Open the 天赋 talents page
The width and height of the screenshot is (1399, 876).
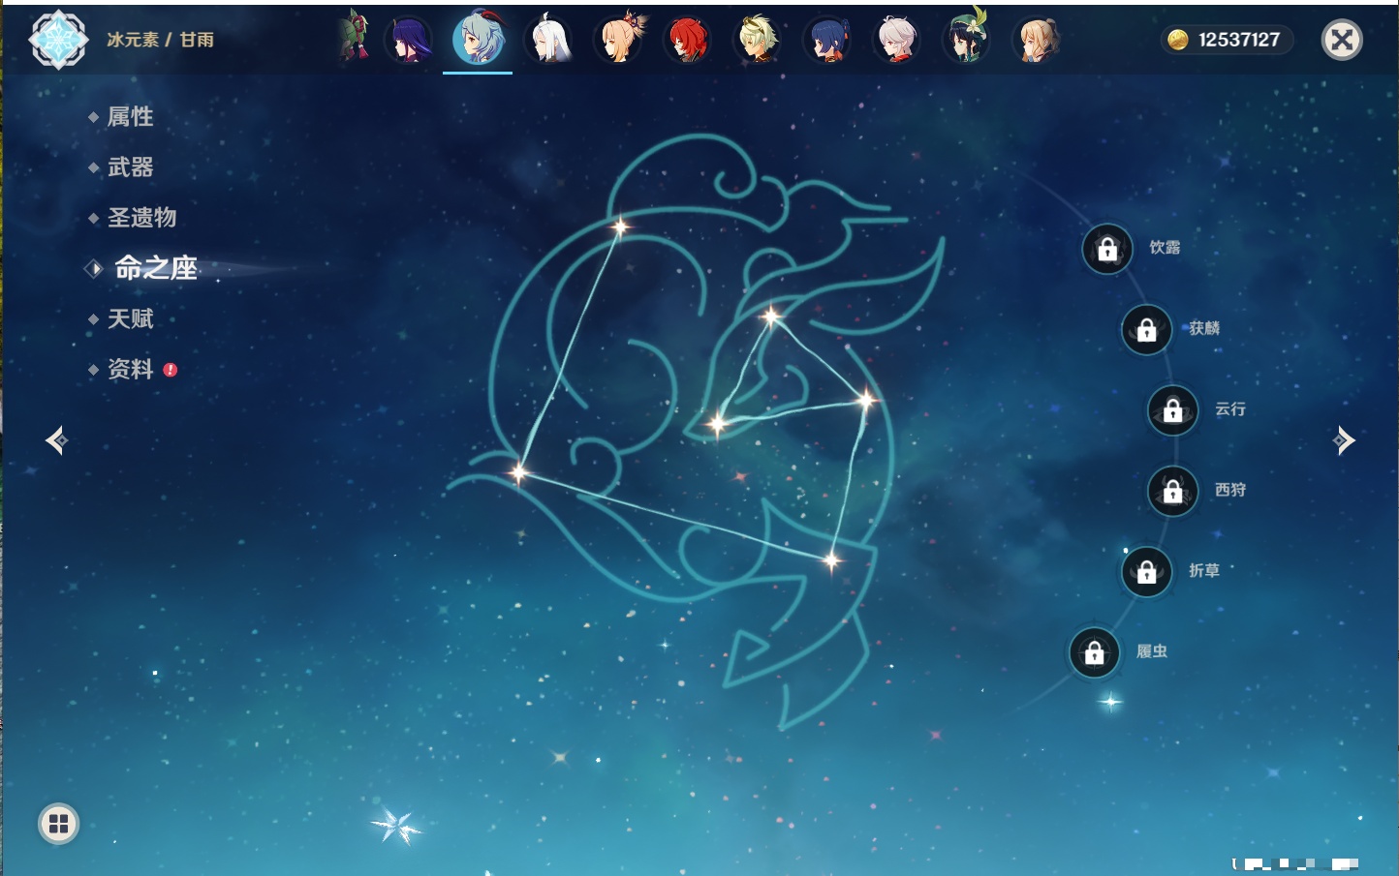[130, 318]
